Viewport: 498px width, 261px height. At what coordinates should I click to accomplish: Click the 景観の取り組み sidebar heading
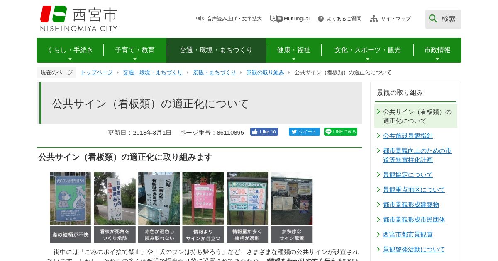click(x=400, y=93)
